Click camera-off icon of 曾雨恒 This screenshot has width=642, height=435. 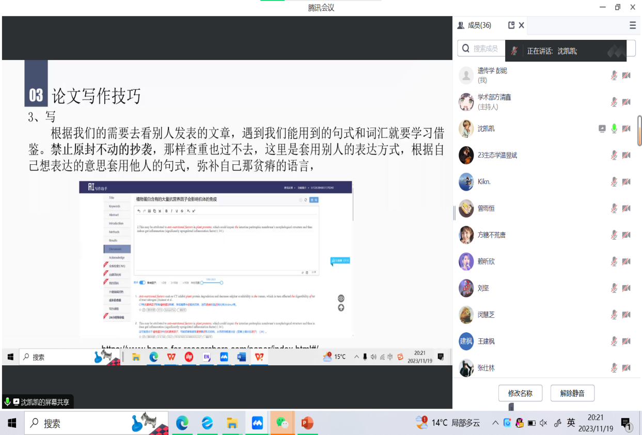click(x=626, y=208)
